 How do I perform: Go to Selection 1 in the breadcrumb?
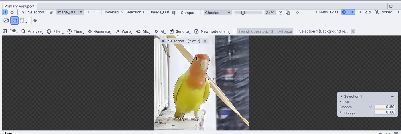click(x=135, y=12)
